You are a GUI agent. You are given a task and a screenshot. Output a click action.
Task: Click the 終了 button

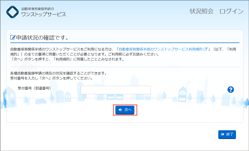(227, 134)
